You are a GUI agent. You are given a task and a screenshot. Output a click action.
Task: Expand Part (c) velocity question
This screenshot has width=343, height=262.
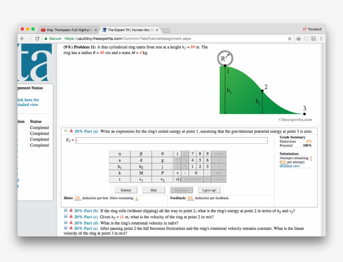pyautogui.click(x=66, y=217)
